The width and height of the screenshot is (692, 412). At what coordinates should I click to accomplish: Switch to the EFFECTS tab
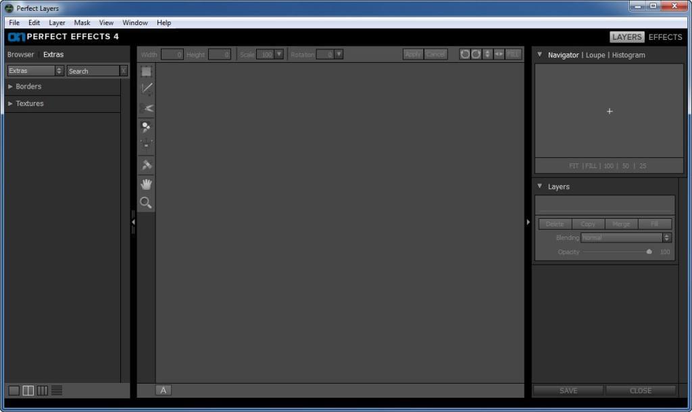(665, 37)
